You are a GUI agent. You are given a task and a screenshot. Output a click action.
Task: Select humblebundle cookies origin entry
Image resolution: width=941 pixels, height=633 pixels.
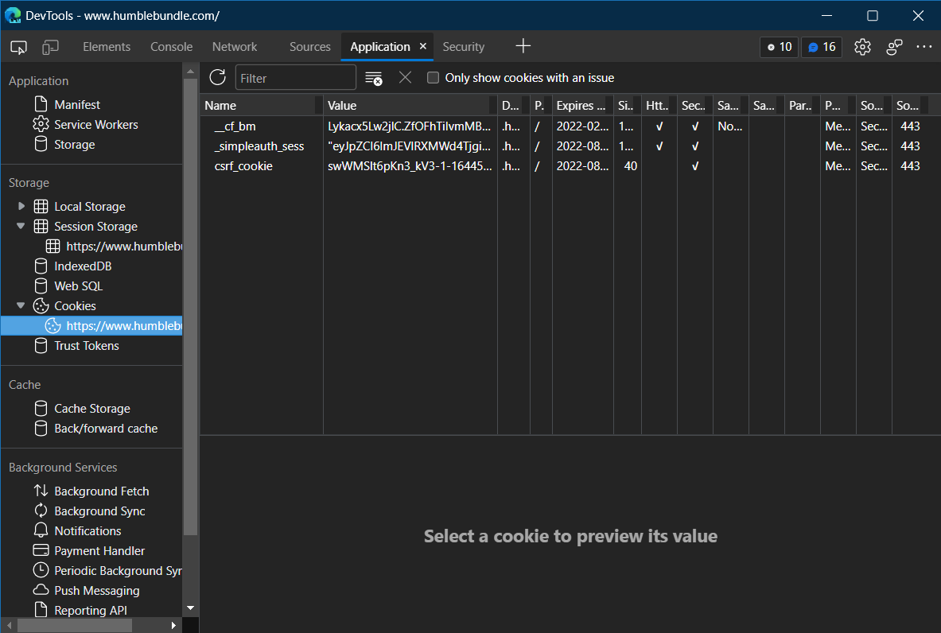[x=91, y=325]
